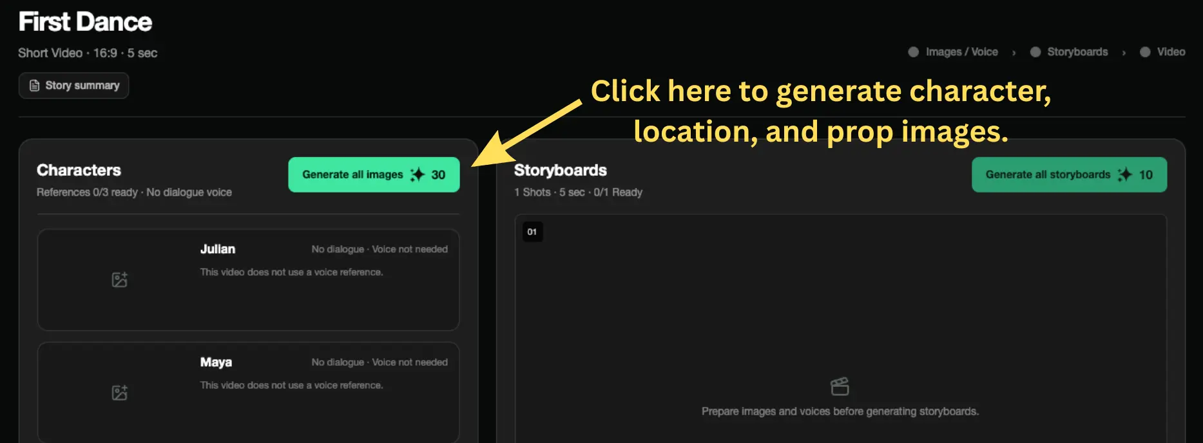The height and width of the screenshot is (443, 1203).
Task: Click Generate all storyboards button
Action: (1069, 174)
